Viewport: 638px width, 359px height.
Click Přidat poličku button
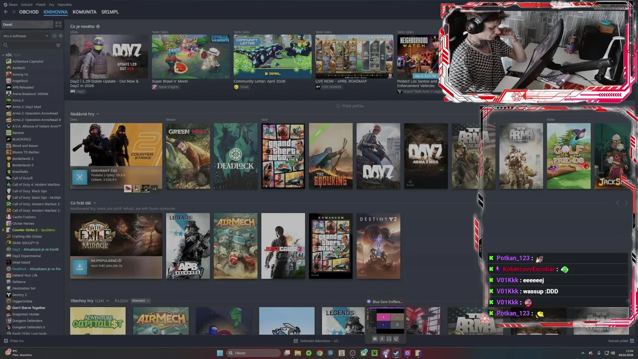click(350, 106)
